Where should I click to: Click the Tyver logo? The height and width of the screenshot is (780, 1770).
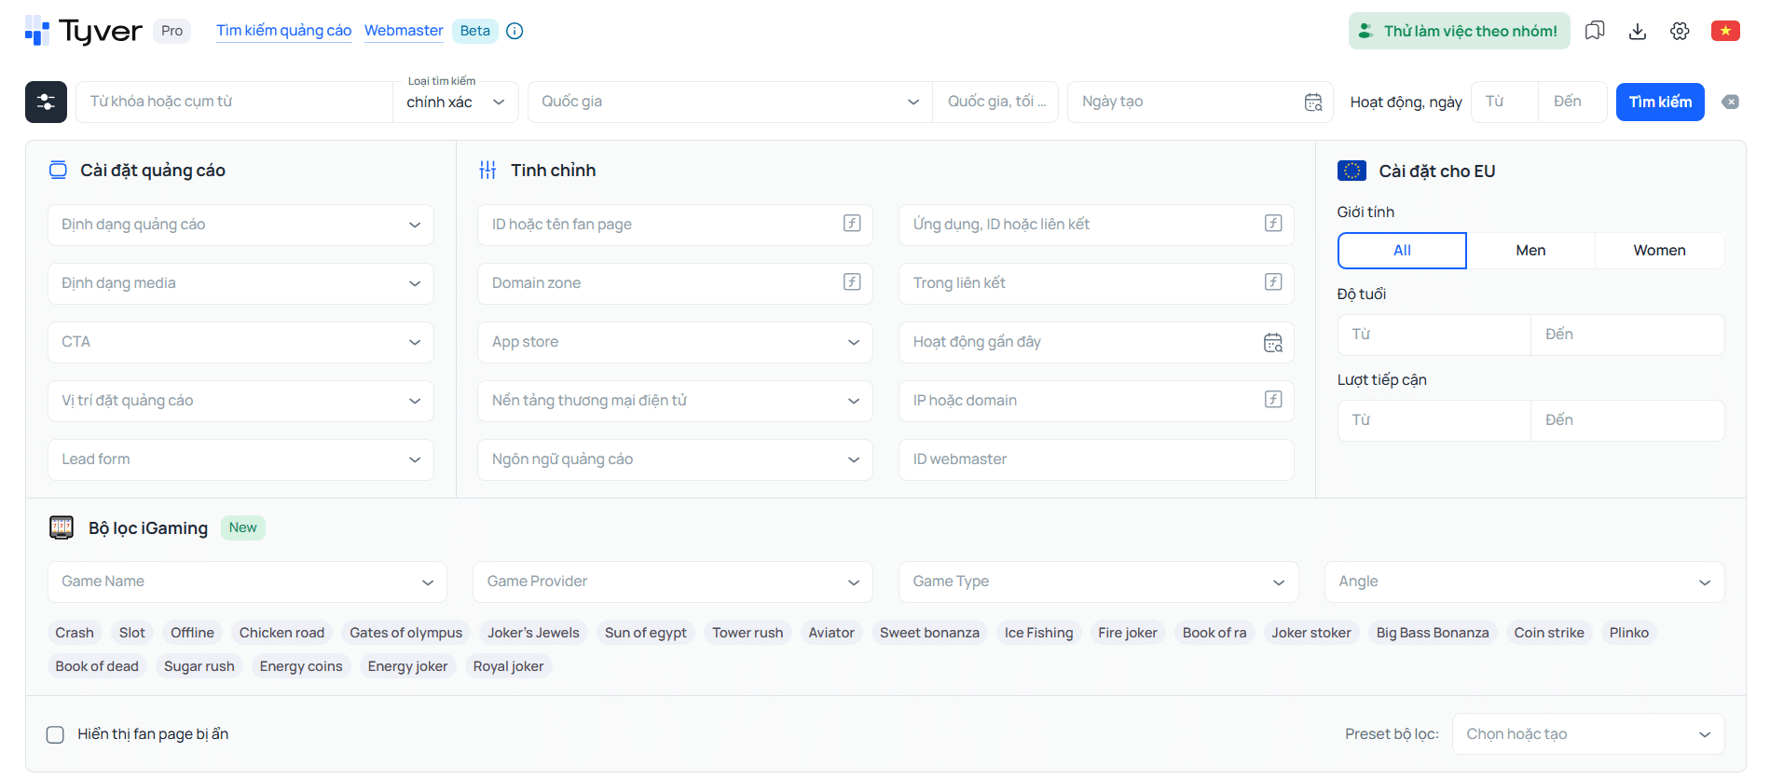coord(83,31)
